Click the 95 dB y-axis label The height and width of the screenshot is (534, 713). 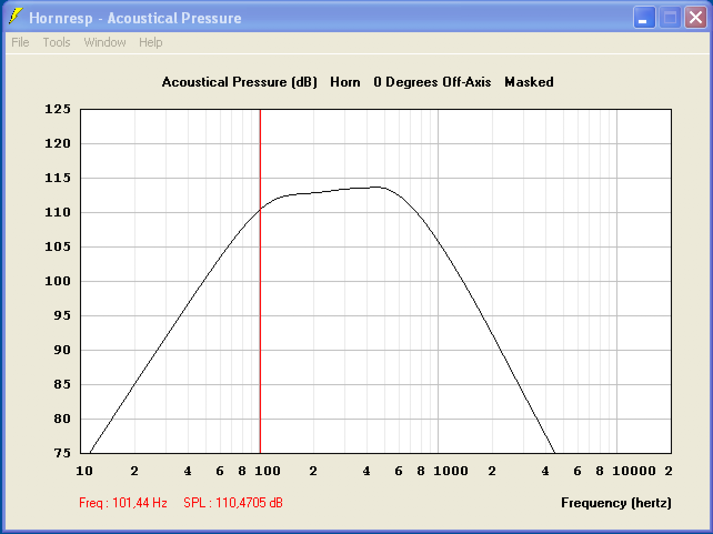62,315
